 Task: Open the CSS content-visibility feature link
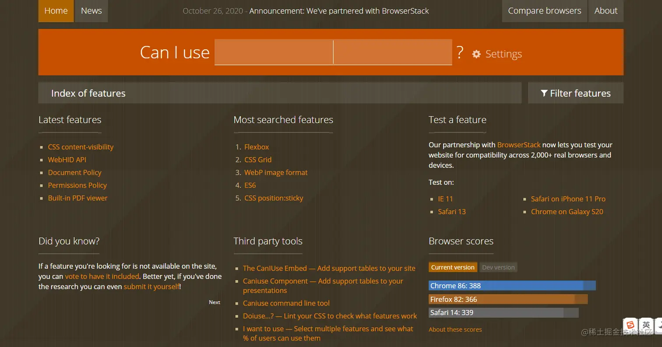[x=81, y=147]
